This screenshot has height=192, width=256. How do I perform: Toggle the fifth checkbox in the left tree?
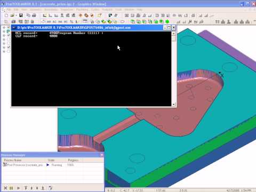click(x=9, y=43)
